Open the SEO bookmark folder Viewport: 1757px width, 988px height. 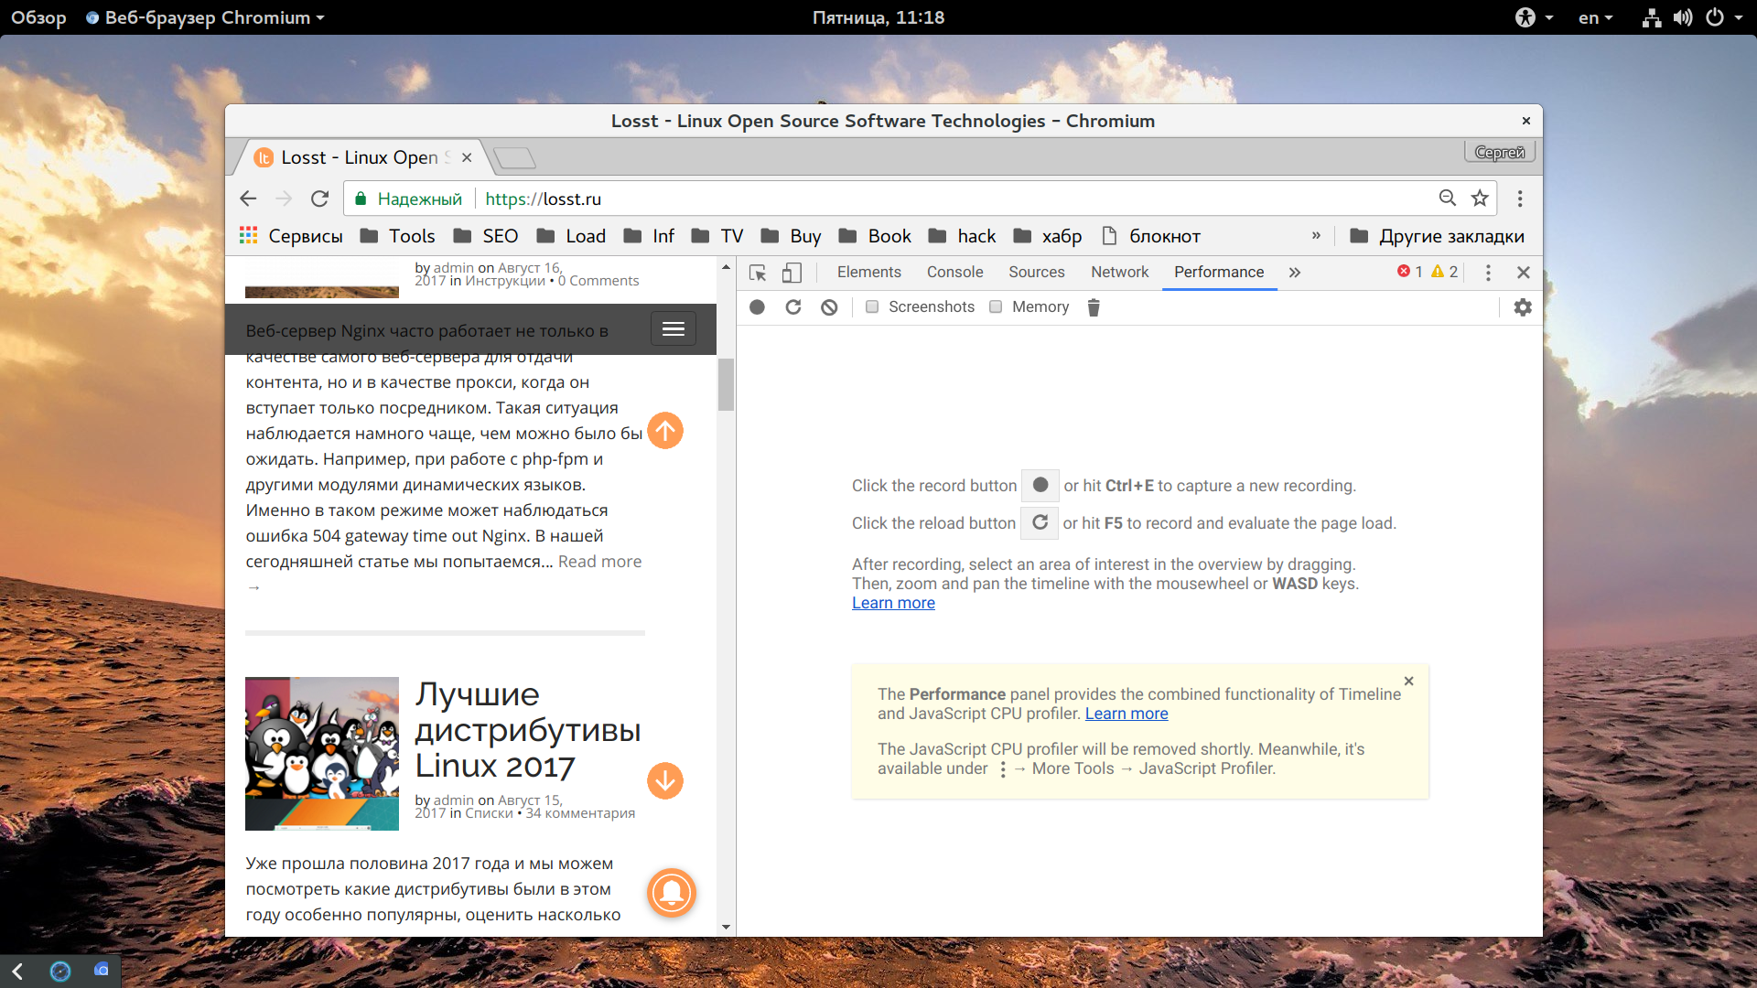(x=486, y=236)
